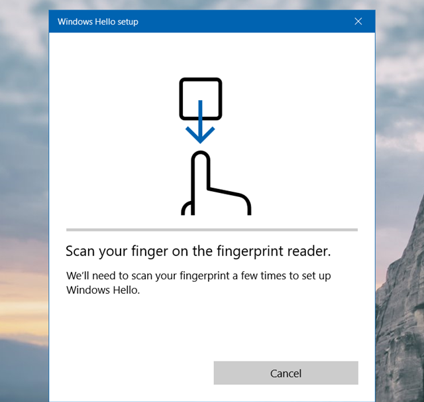Close the Windows Hello setup dialog
This screenshot has height=402, width=424.
click(x=358, y=21)
